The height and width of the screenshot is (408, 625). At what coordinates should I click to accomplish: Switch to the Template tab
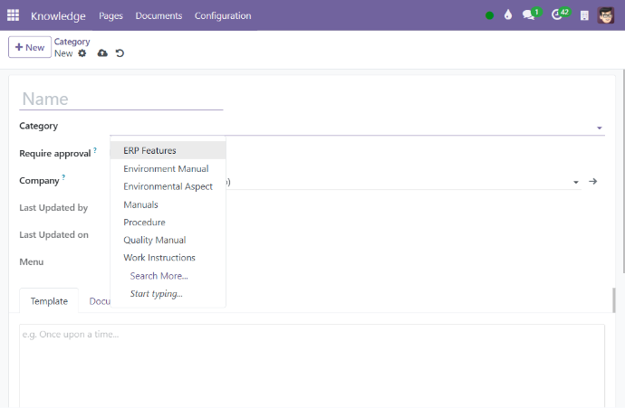pos(49,300)
